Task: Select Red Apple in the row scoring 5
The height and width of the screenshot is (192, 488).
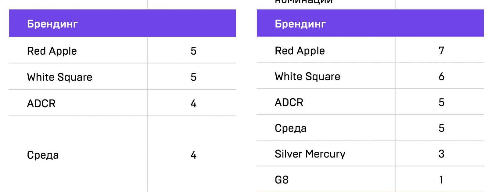Action: point(52,51)
